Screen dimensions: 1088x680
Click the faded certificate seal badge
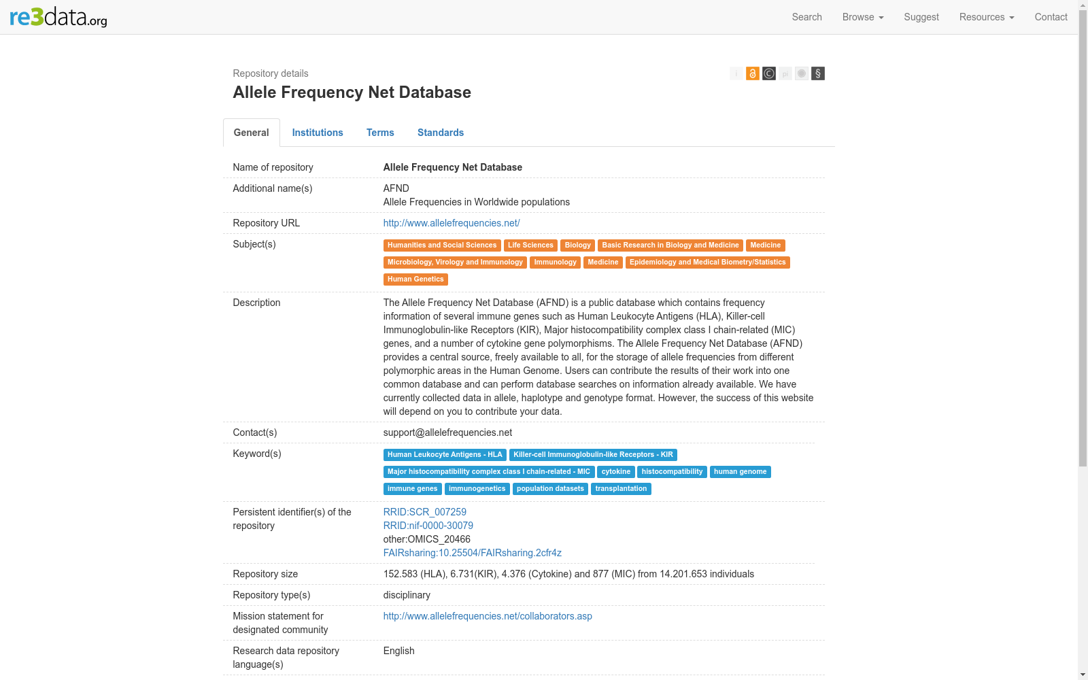coord(802,73)
